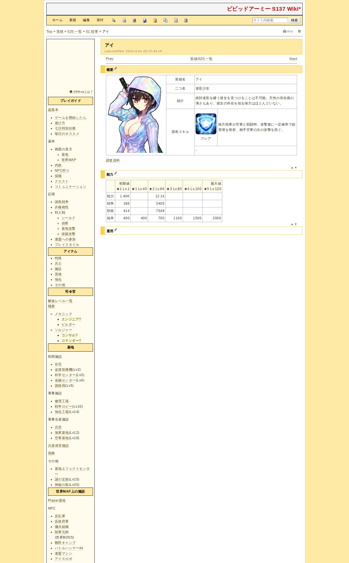The image size is (349, 563).
Task: Click the floppy disk save icon
Action: (145, 20)
